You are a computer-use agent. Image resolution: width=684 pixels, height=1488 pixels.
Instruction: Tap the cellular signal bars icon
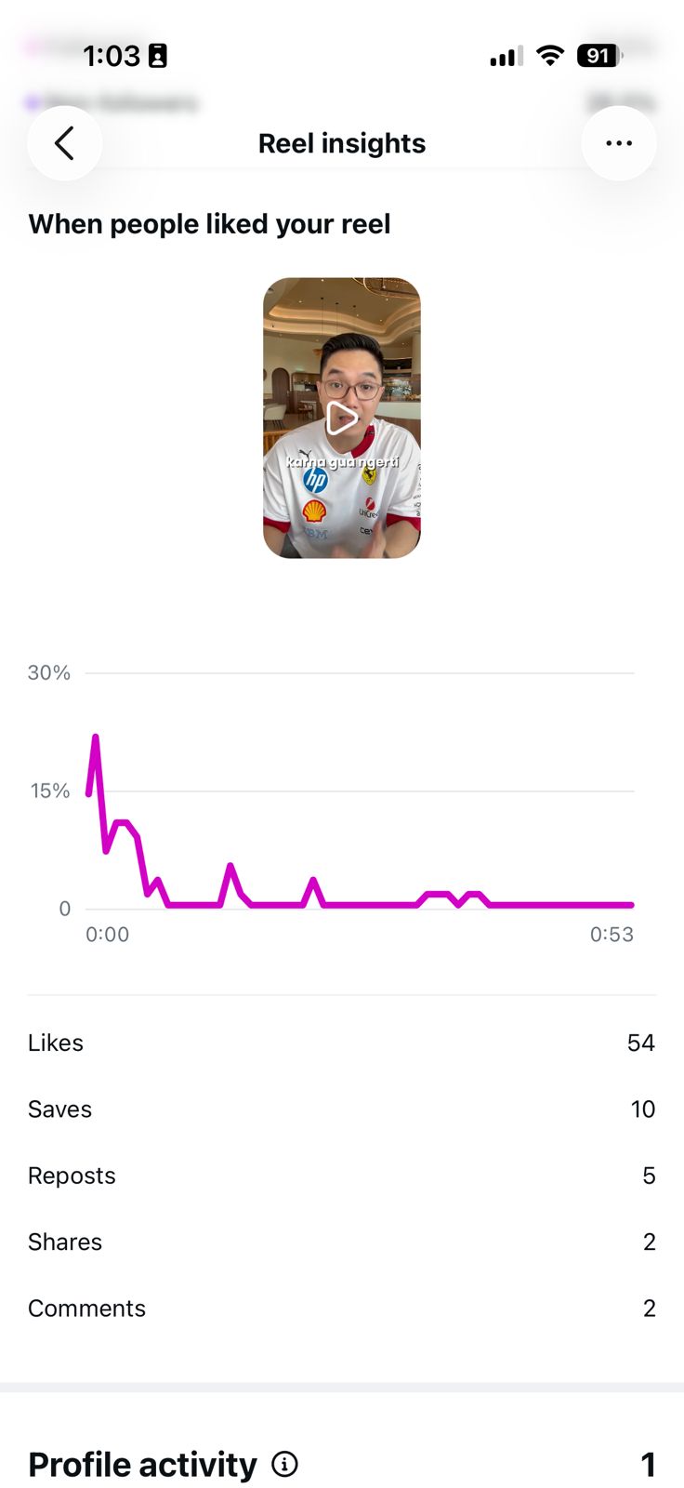506,57
